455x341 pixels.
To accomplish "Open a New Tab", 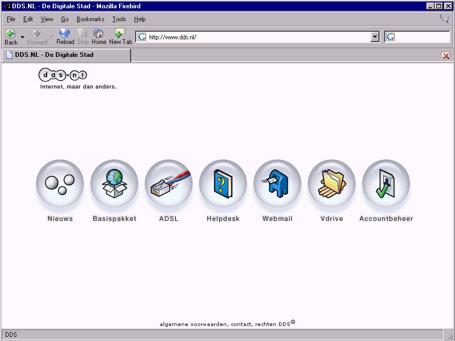I will tap(121, 37).
